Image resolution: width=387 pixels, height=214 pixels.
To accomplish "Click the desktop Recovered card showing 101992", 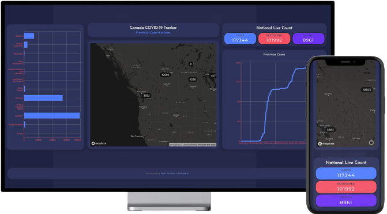I will pos(274,39).
